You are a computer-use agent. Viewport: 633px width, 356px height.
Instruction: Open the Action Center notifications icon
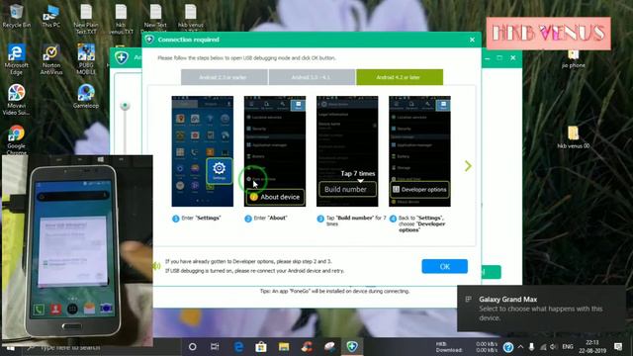click(x=618, y=347)
